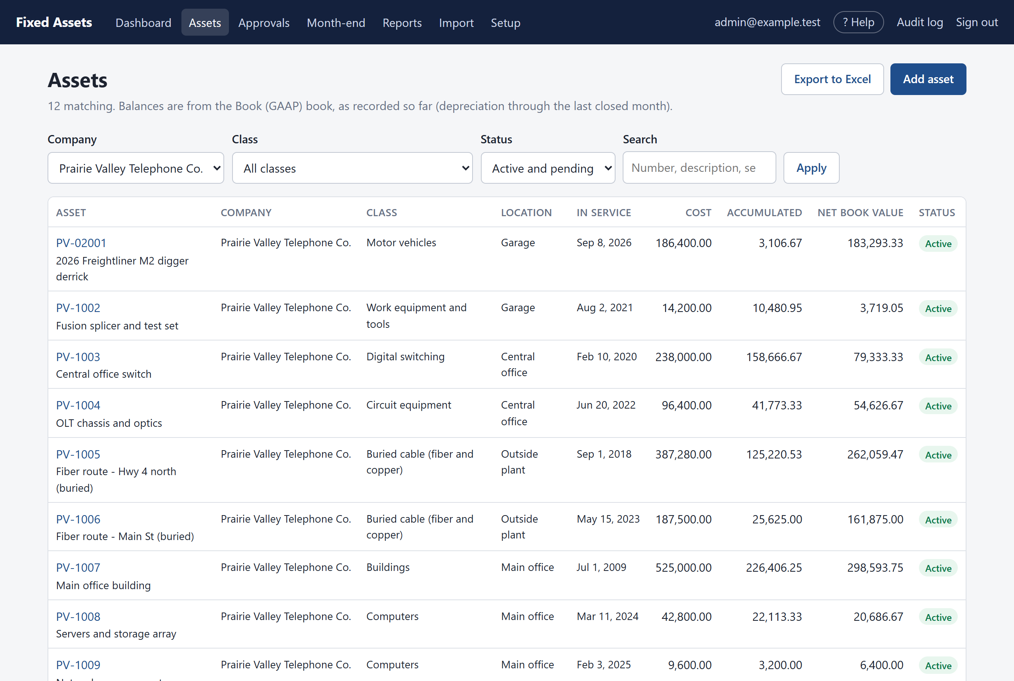
Task: Click the Fixed Assets brand logo
Action: (x=54, y=22)
